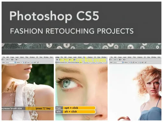Open Window menu in right screenshot
Screen dimensions: 163x122
coord(154,57)
